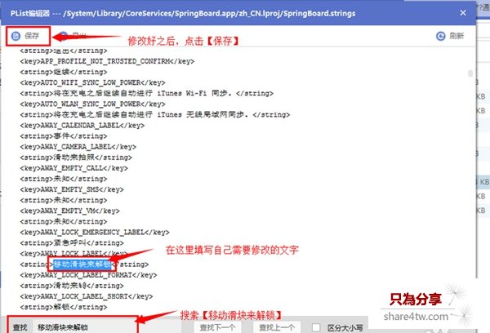Click the string line 滑动来拍照

pos(76,158)
